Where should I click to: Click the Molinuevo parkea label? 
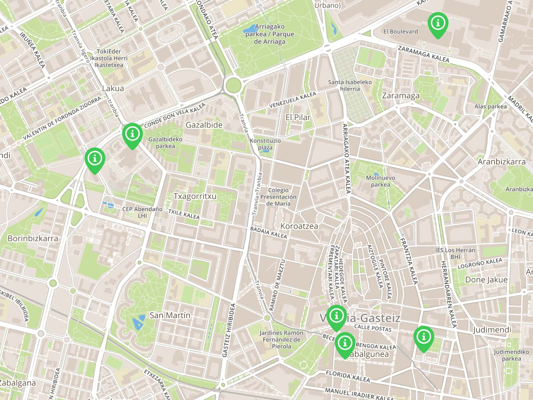pyautogui.click(x=380, y=181)
